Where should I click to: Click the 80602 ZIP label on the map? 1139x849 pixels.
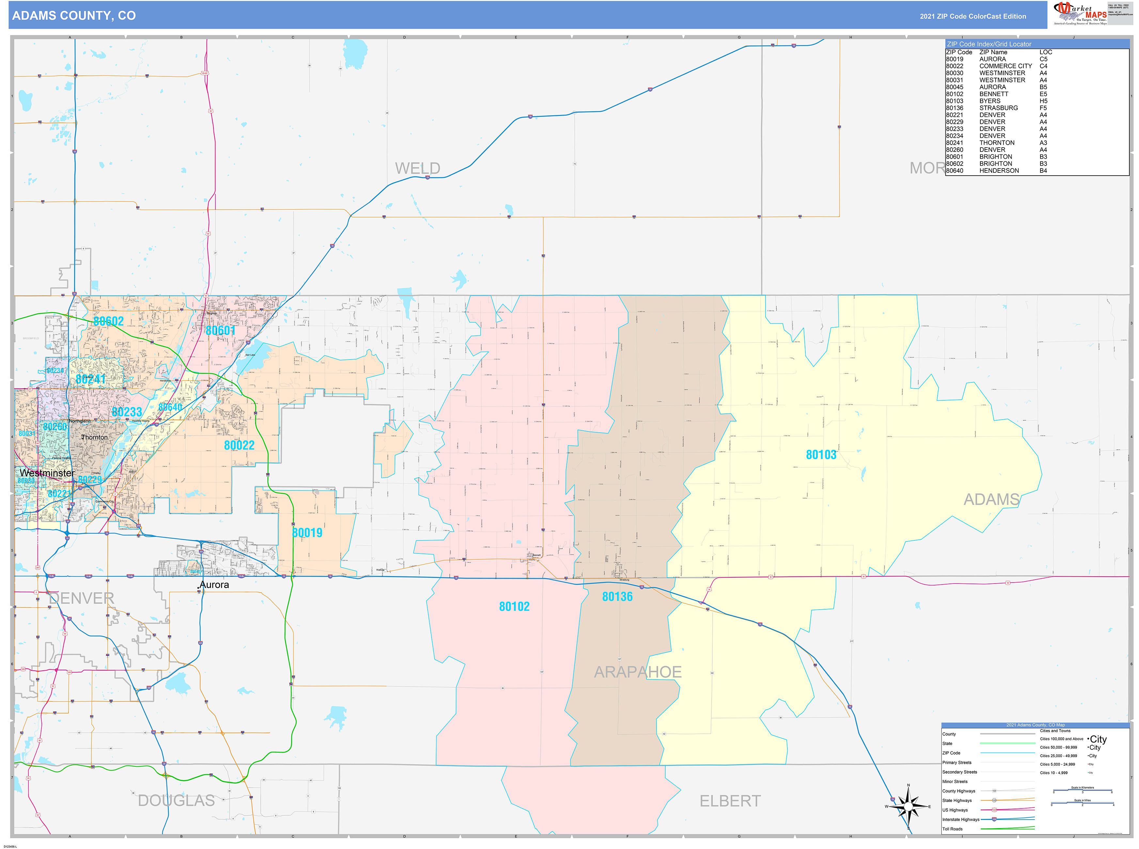click(x=108, y=321)
